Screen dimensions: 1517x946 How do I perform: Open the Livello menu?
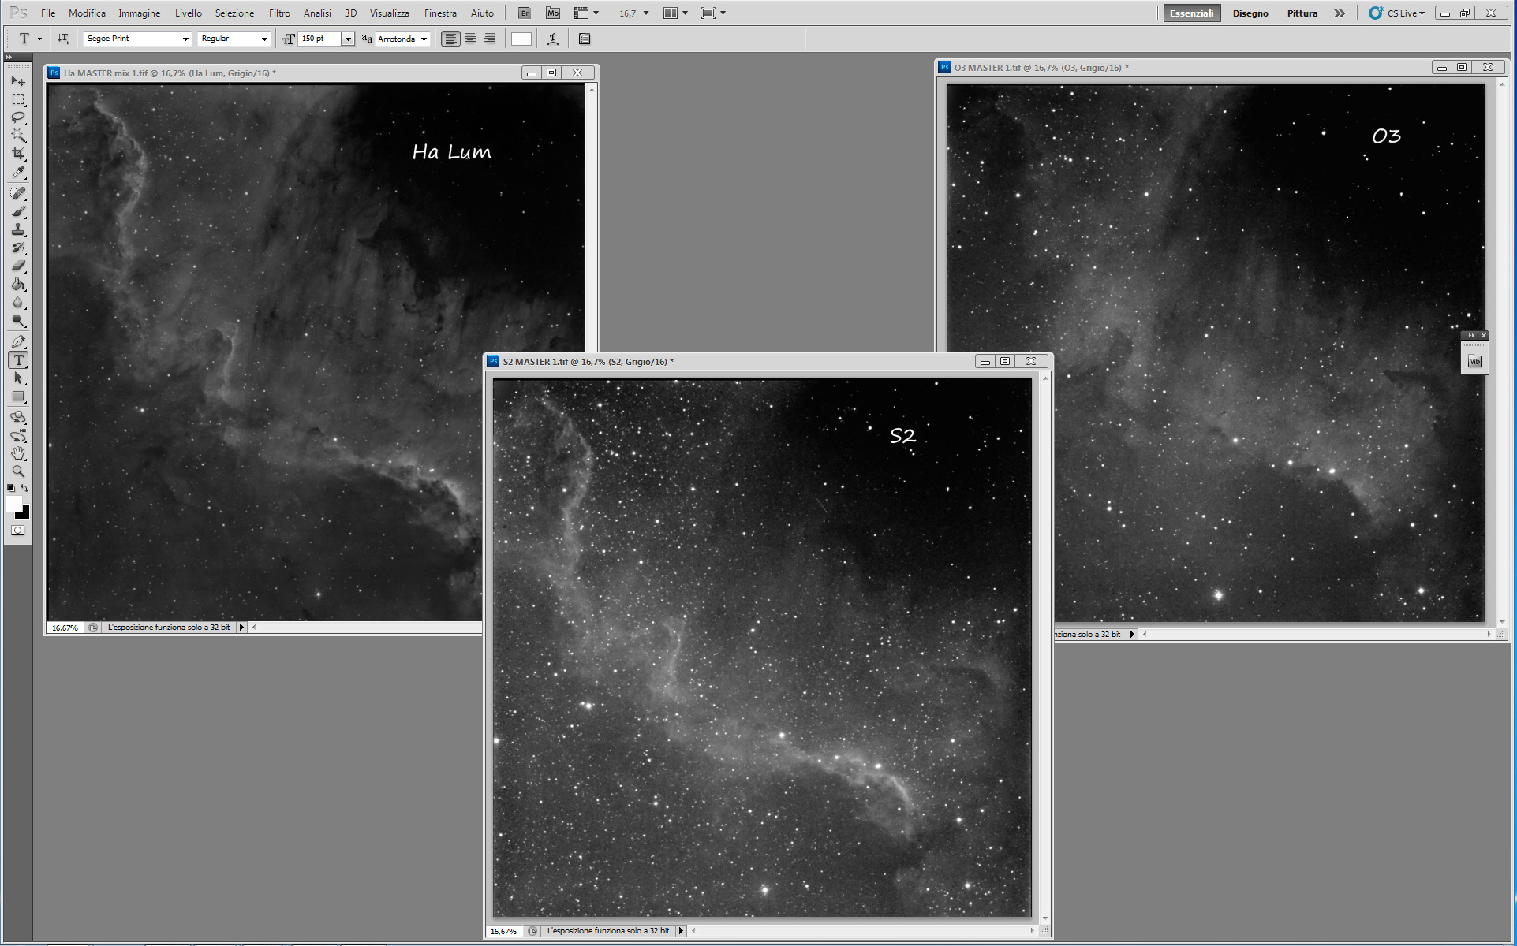(189, 13)
